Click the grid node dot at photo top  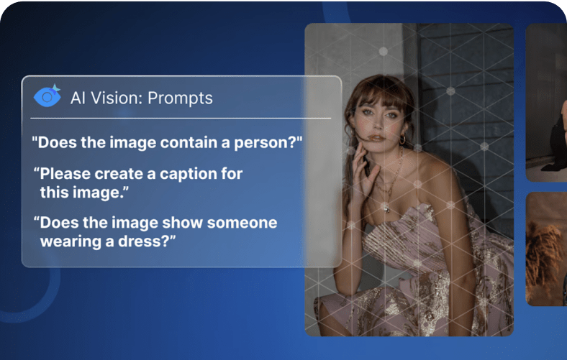pyautogui.click(x=384, y=51)
